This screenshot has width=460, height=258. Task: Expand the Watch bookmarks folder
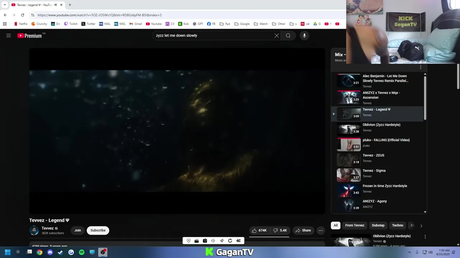click(261, 24)
